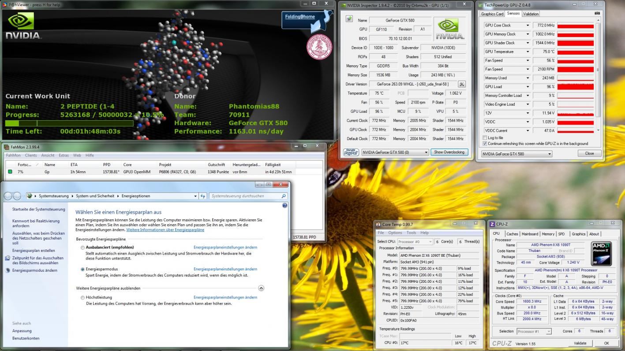
Task: Click the Show Overclocking button
Action: point(449,152)
